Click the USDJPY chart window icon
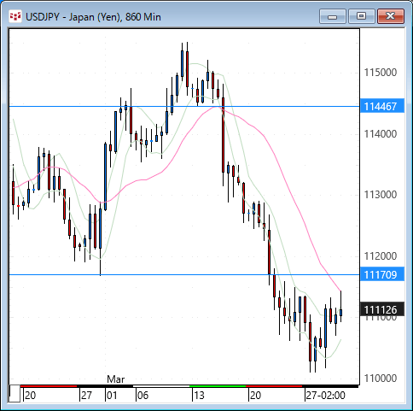Screen dimensions: 413x411 pos(15,16)
